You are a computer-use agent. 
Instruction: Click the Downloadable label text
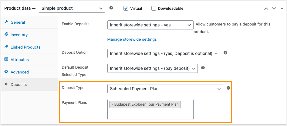(x=171, y=9)
